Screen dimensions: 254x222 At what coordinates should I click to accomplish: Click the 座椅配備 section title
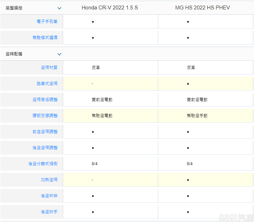tap(14, 54)
